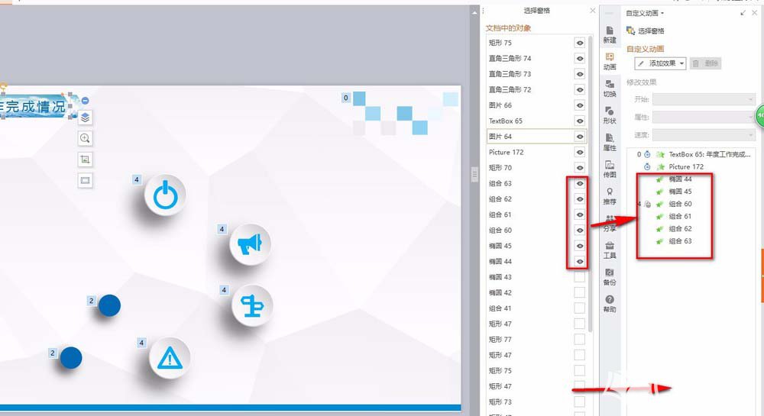Open the 形状 (Shapes) sidebar panel
Viewport: 764px width, 416px height.
610,114
